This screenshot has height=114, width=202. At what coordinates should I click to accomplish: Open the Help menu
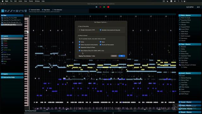43,1
